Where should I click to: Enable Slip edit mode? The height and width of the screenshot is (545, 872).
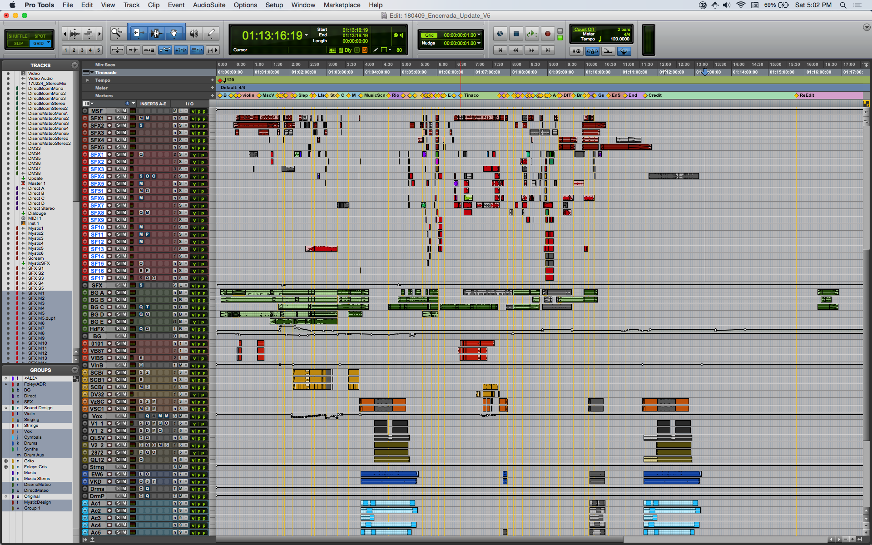coord(18,44)
